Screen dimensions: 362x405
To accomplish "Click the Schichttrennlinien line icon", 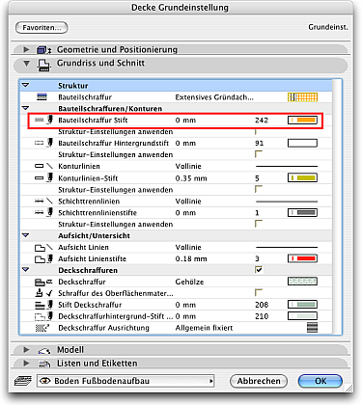I will click(43, 202).
